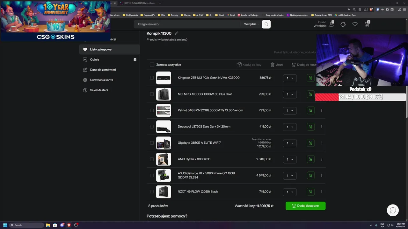Image resolution: width=408 pixels, height=229 pixels.
Task: Open three-dot menu for Patriot 64GB row
Action: 322,110
